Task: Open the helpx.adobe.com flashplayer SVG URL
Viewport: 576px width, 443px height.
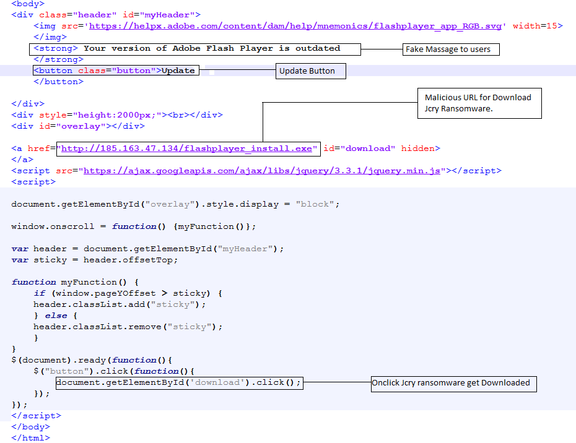Action: tap(295, 26)
